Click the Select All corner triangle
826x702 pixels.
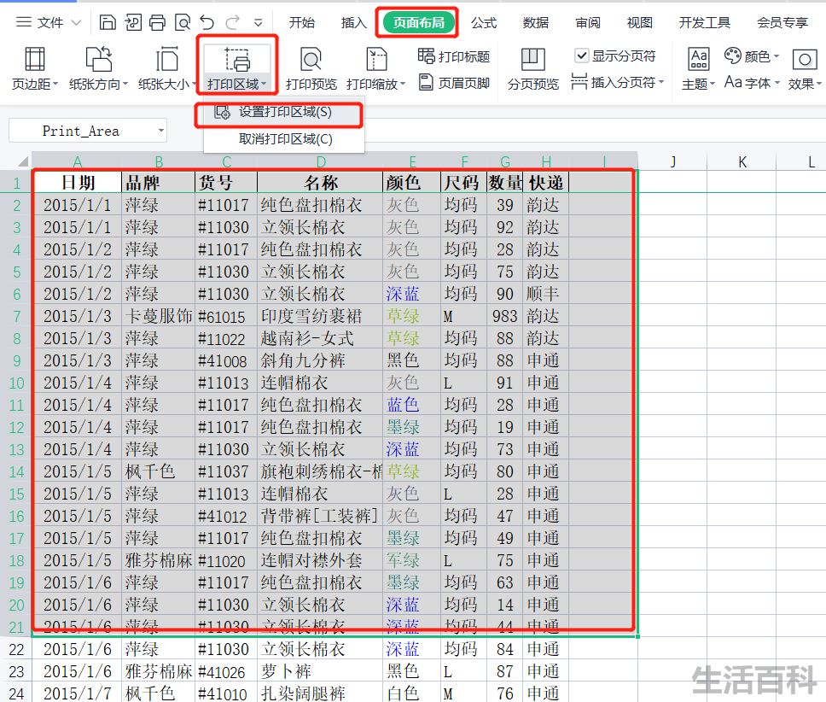(23, 161)
